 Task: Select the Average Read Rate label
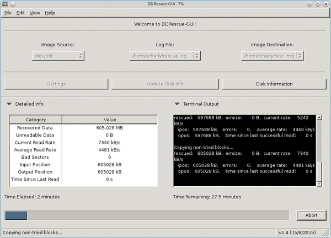[35, 150]
